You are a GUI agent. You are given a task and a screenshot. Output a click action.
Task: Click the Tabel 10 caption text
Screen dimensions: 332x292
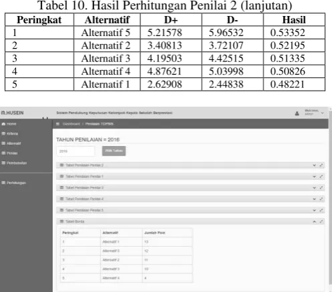(x=165, y=5)
